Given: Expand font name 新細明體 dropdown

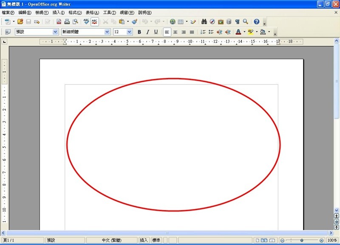Looking at the screenshot, I should 107,32.
